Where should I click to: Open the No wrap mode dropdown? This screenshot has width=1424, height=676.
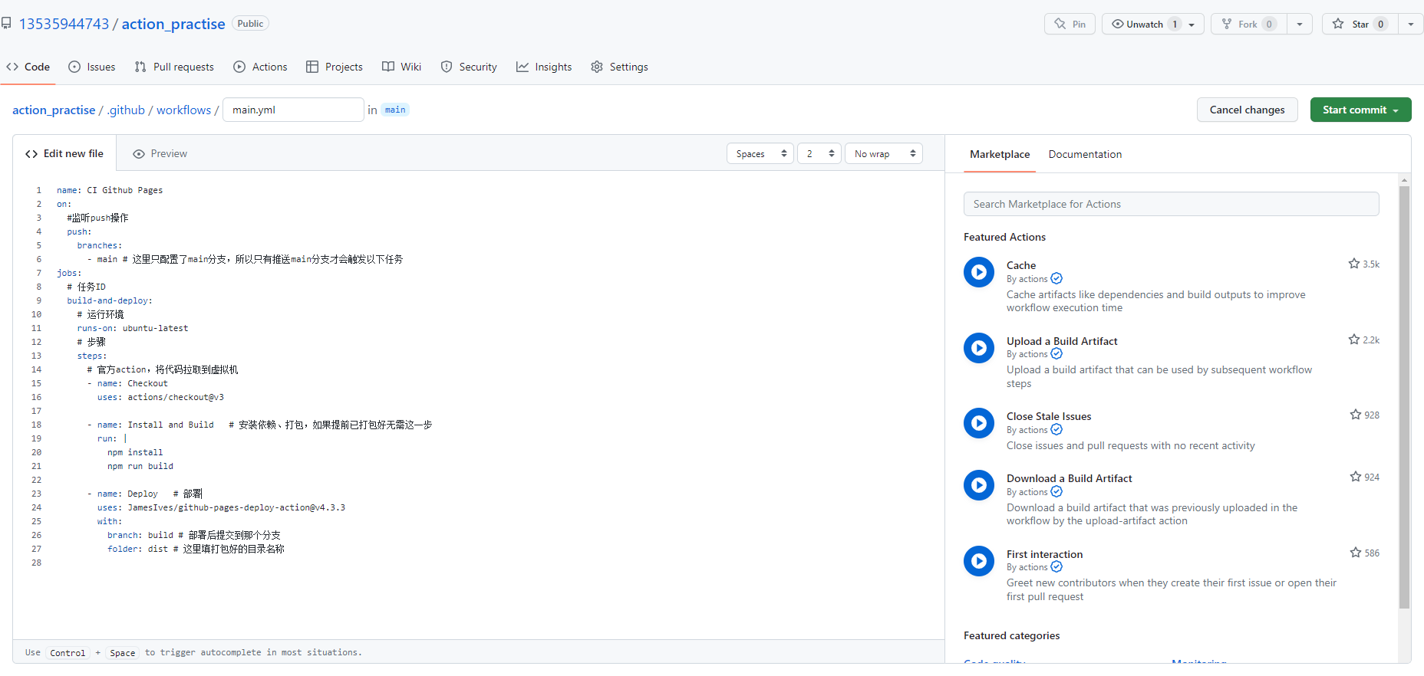tap(884, 153)
